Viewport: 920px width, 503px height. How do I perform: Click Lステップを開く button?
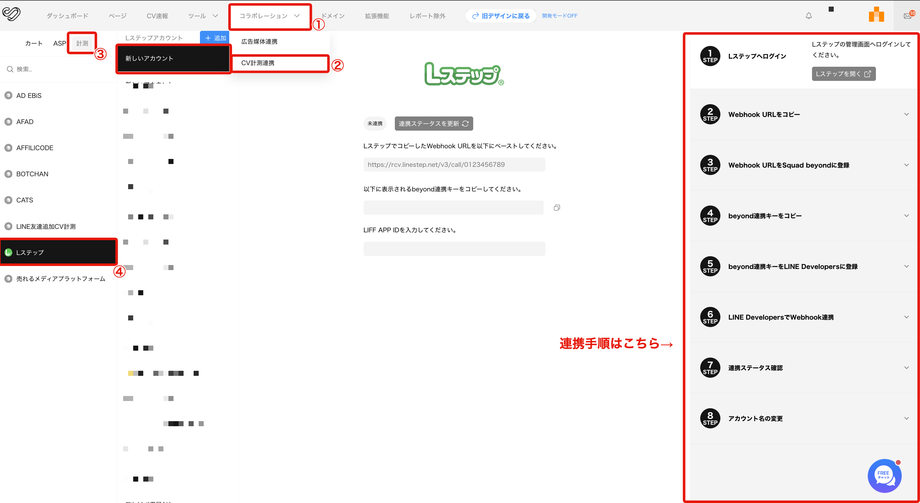(843, 74)
